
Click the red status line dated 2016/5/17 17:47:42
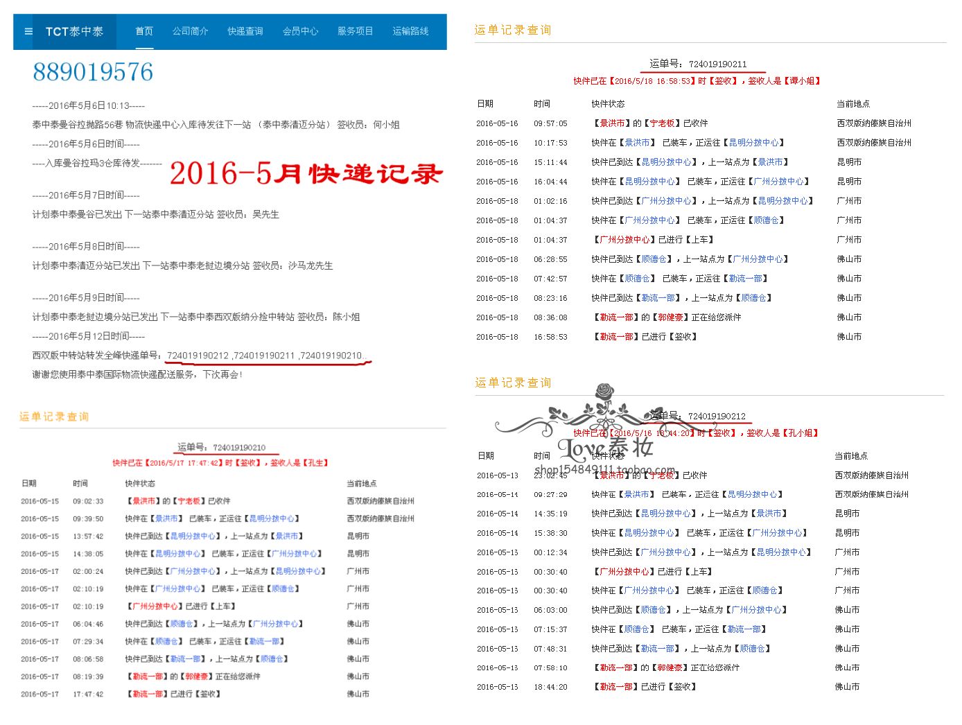coord(220,463)
